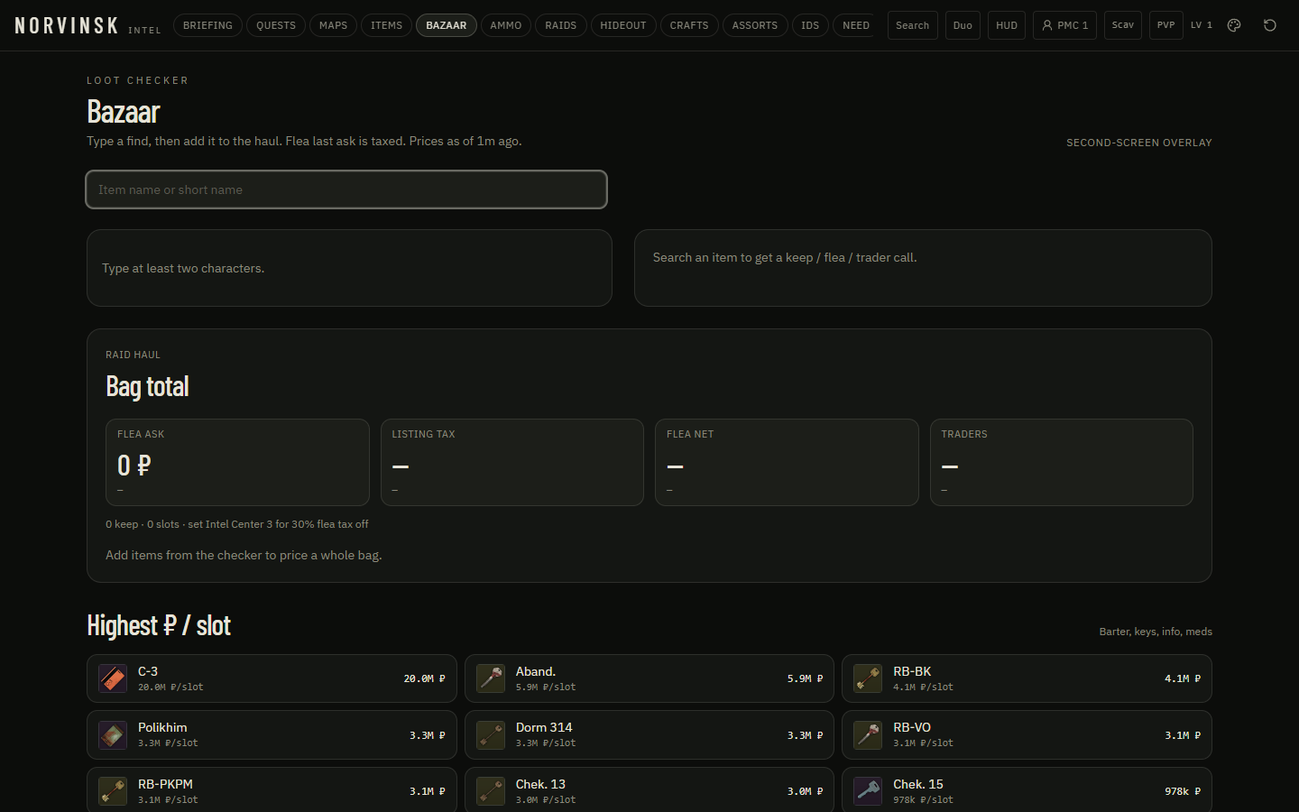Click the Traders total card
Screen dimensions: 1299x812
point(1062,462)
